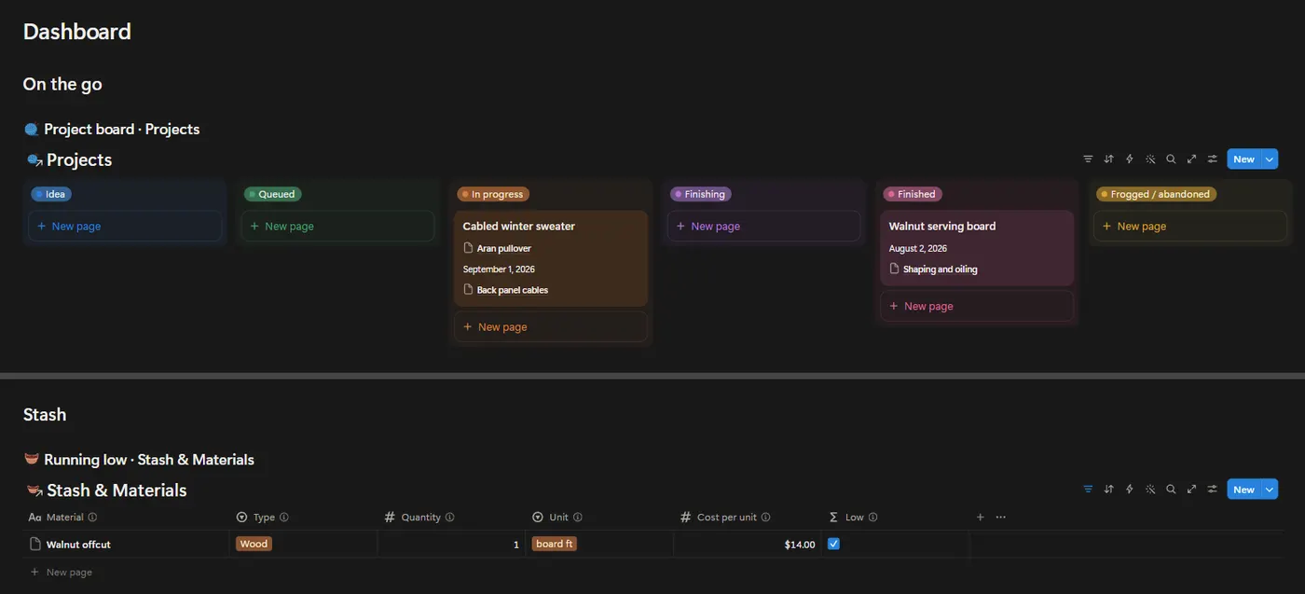Open automations lightning icon for Stash & Materials
Image resolution: width=1305 pixels, height=594 pixels.
pyautogui.click(x=1130, y=490)
